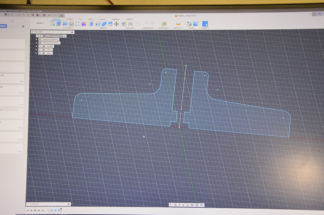Viewport: 324px width, 215px height.
Task: Open the SESTAVIT dropdown menu
Action: [130, 28]
